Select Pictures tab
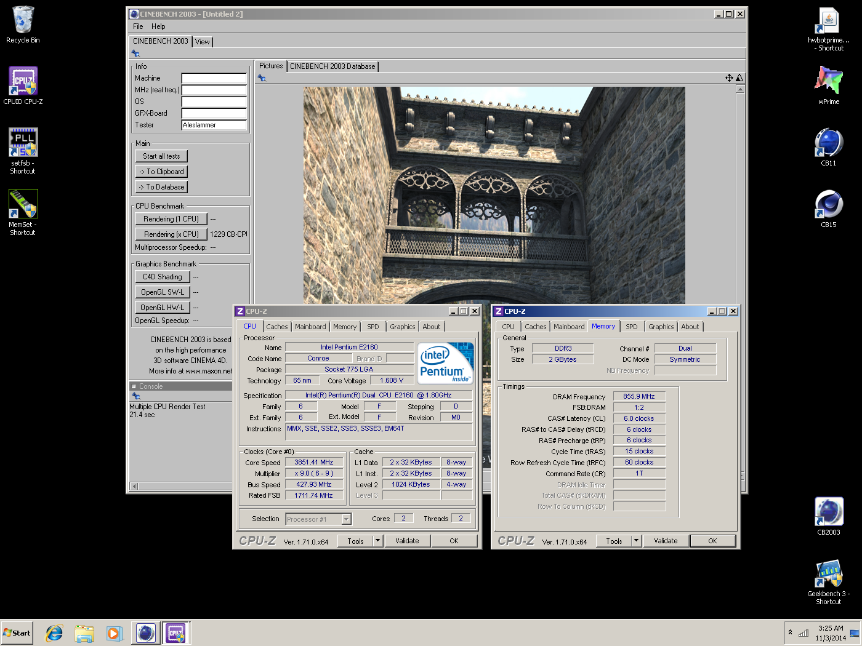Screen dimensions: 862x646 (x=271, y=66)
